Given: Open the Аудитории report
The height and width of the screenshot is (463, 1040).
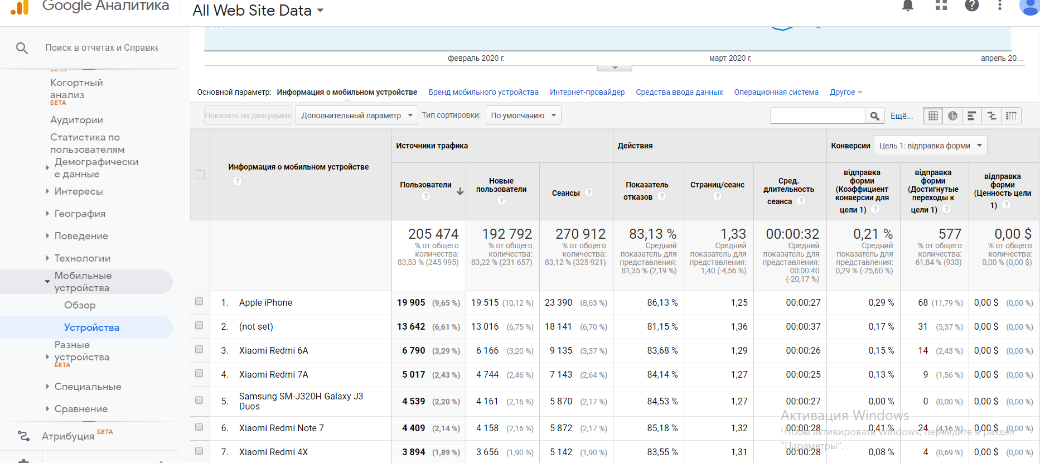Looking at the screenshot, I should tap(76, 120).
